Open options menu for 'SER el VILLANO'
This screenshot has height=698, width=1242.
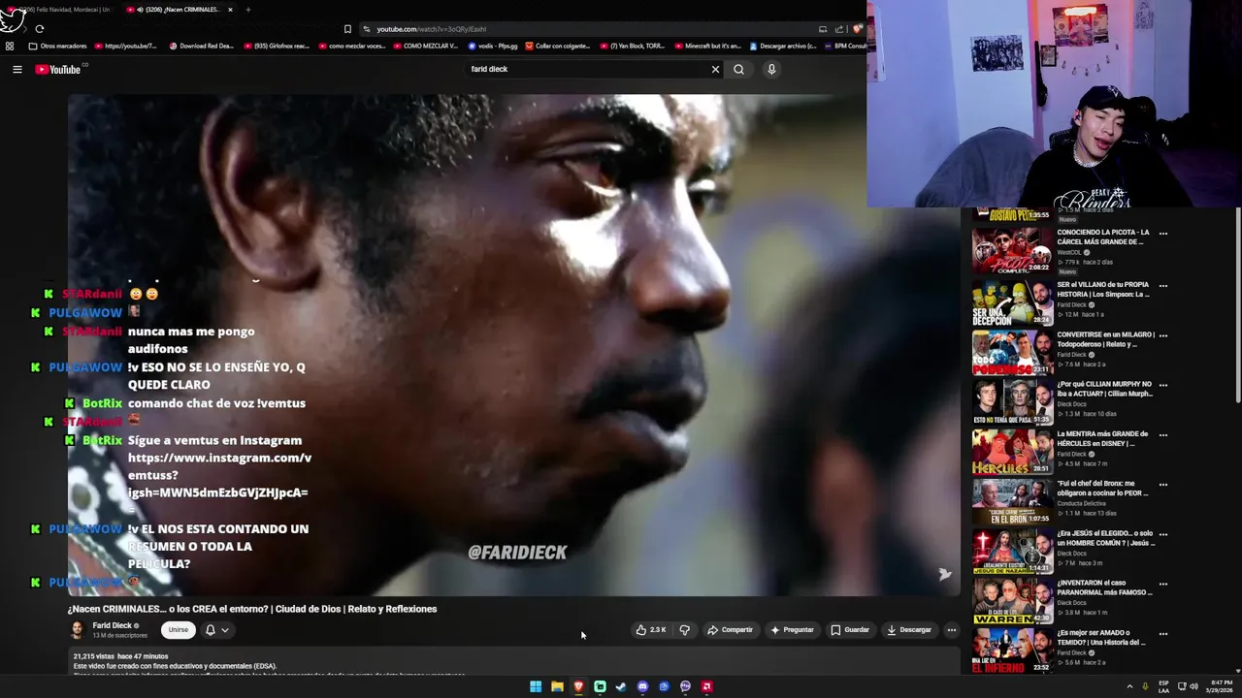coord(1162,286)
